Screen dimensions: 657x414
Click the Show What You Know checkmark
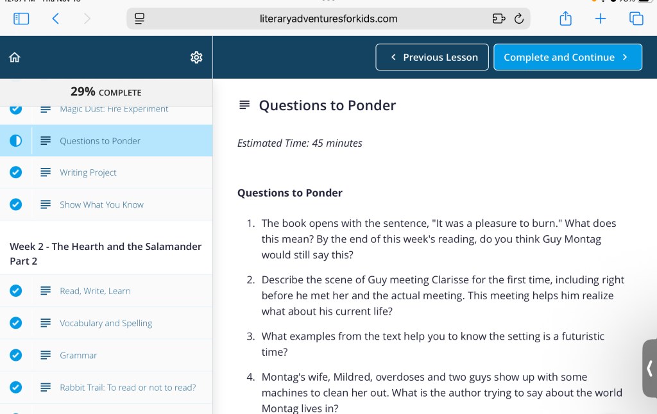tap(17, 204)
